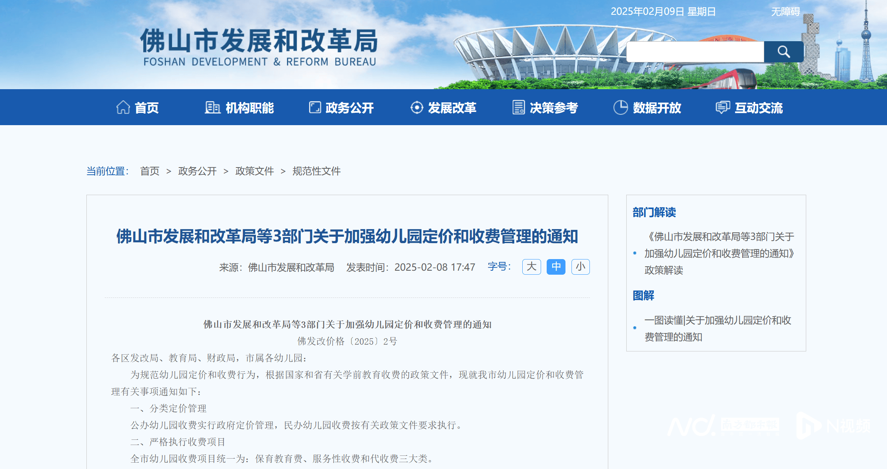887x469 pixels.
Task: Set font size to large 大
Action: (531, 267)
